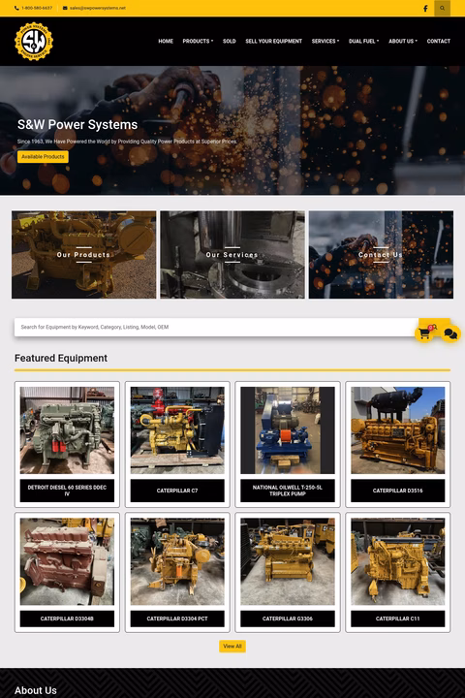Open the Contact Us tile
Image resolution: width=465 pixels, height=698 pixels.
point(381,255)
